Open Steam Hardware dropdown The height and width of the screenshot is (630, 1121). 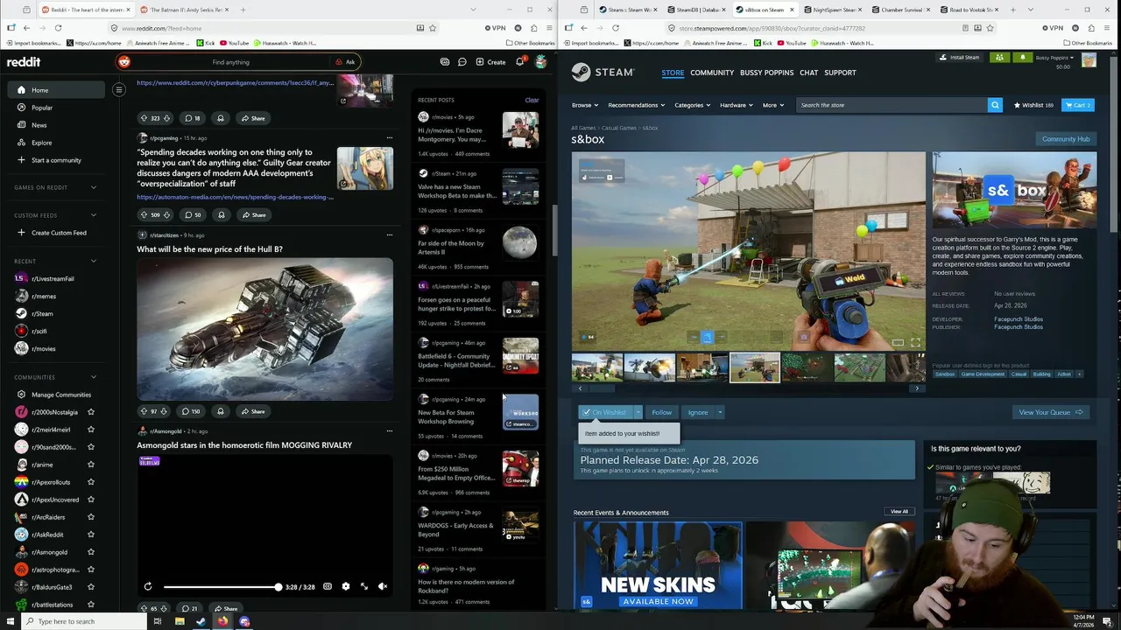coord(736,105)
